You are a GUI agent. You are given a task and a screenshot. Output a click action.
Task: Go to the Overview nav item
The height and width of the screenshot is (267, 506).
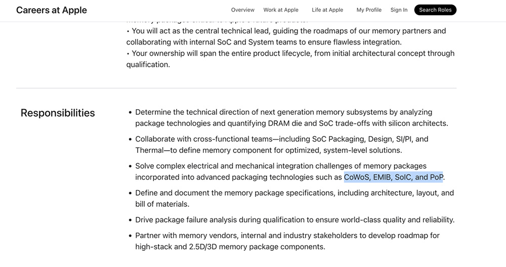point(243,10)
